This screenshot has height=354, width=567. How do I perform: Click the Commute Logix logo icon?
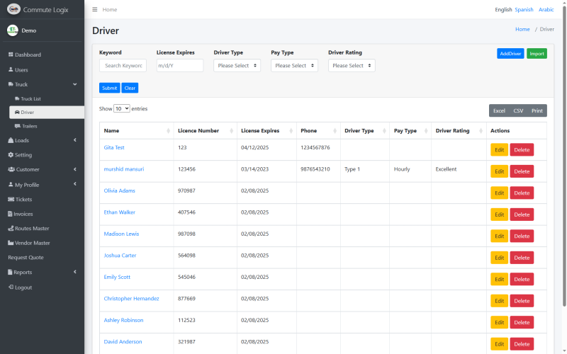(x=13, y=9)
